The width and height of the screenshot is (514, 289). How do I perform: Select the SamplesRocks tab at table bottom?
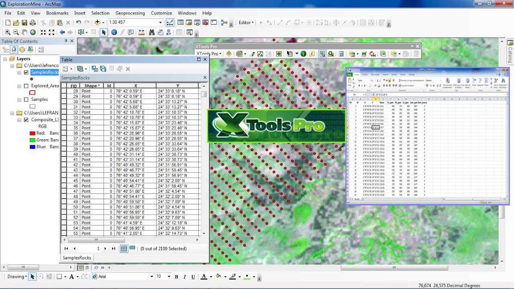[x=77, y=258]
